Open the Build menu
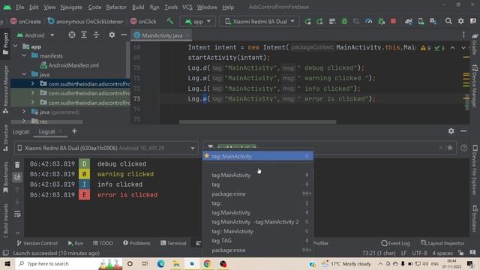480x270 pixels. coord(138,7)
